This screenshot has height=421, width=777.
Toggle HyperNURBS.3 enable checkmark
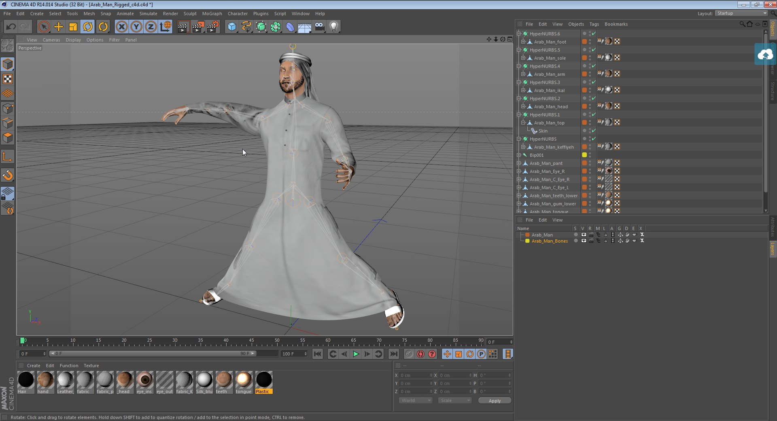click(x=594, y=82)
